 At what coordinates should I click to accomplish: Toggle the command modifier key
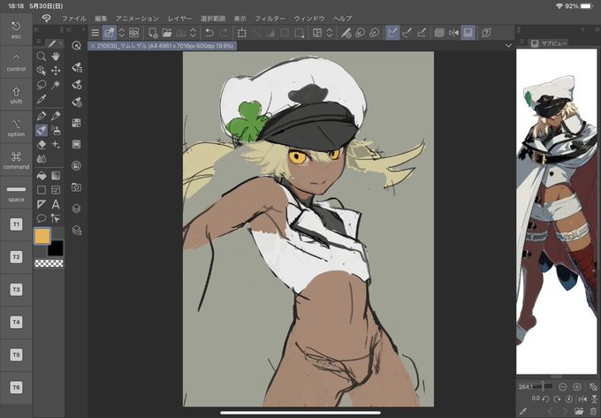click(x=16, y=160)
